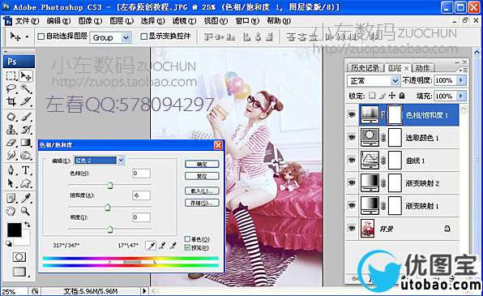483x296 pixels.
Task: Hide the 渐变映射 2 layer
Action: click(352, 182)
